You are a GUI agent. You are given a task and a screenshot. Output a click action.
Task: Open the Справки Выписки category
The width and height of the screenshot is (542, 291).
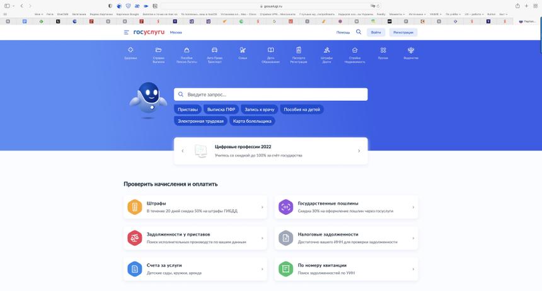pyautogui.click(x=158, y=55)
